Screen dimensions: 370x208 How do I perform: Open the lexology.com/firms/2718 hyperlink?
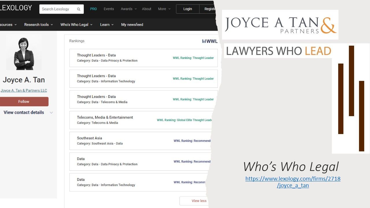tap(293, 182)
